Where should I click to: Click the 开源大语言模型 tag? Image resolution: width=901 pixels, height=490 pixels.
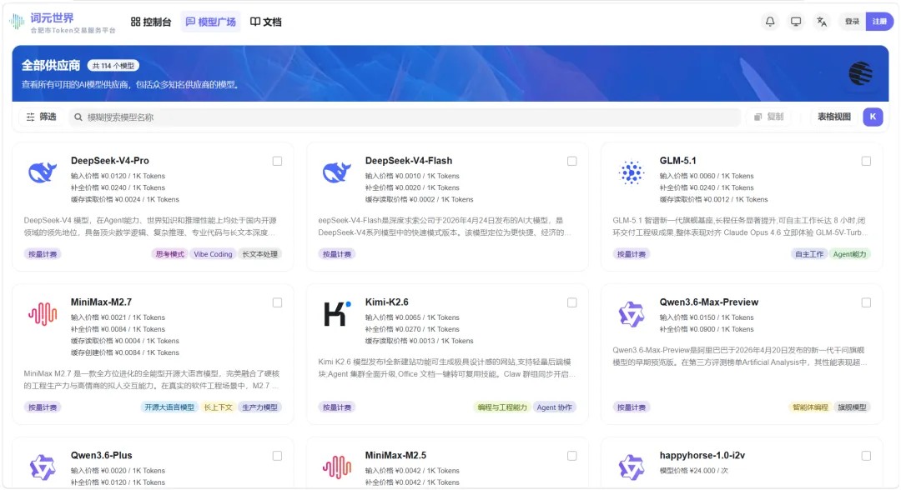coord(169,407)
